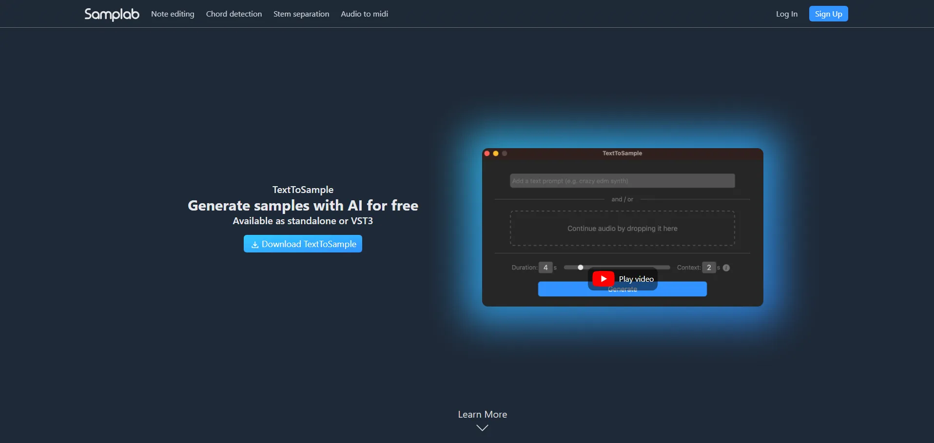Click the Download TextToSample button
This screenshot has width=934, height=443.
point(303,244)
